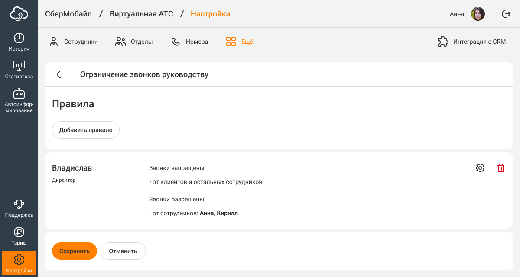Viewport: 520px width, 277px height.
Task: Open Поддержка headset icon
Action: pyautogui.click(x=19, y=208)
